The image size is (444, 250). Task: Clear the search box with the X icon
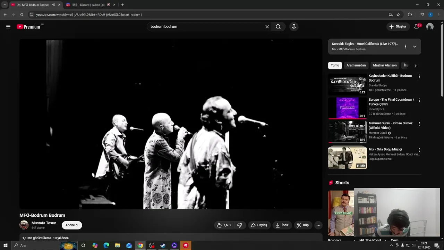[x=267, y=27]
